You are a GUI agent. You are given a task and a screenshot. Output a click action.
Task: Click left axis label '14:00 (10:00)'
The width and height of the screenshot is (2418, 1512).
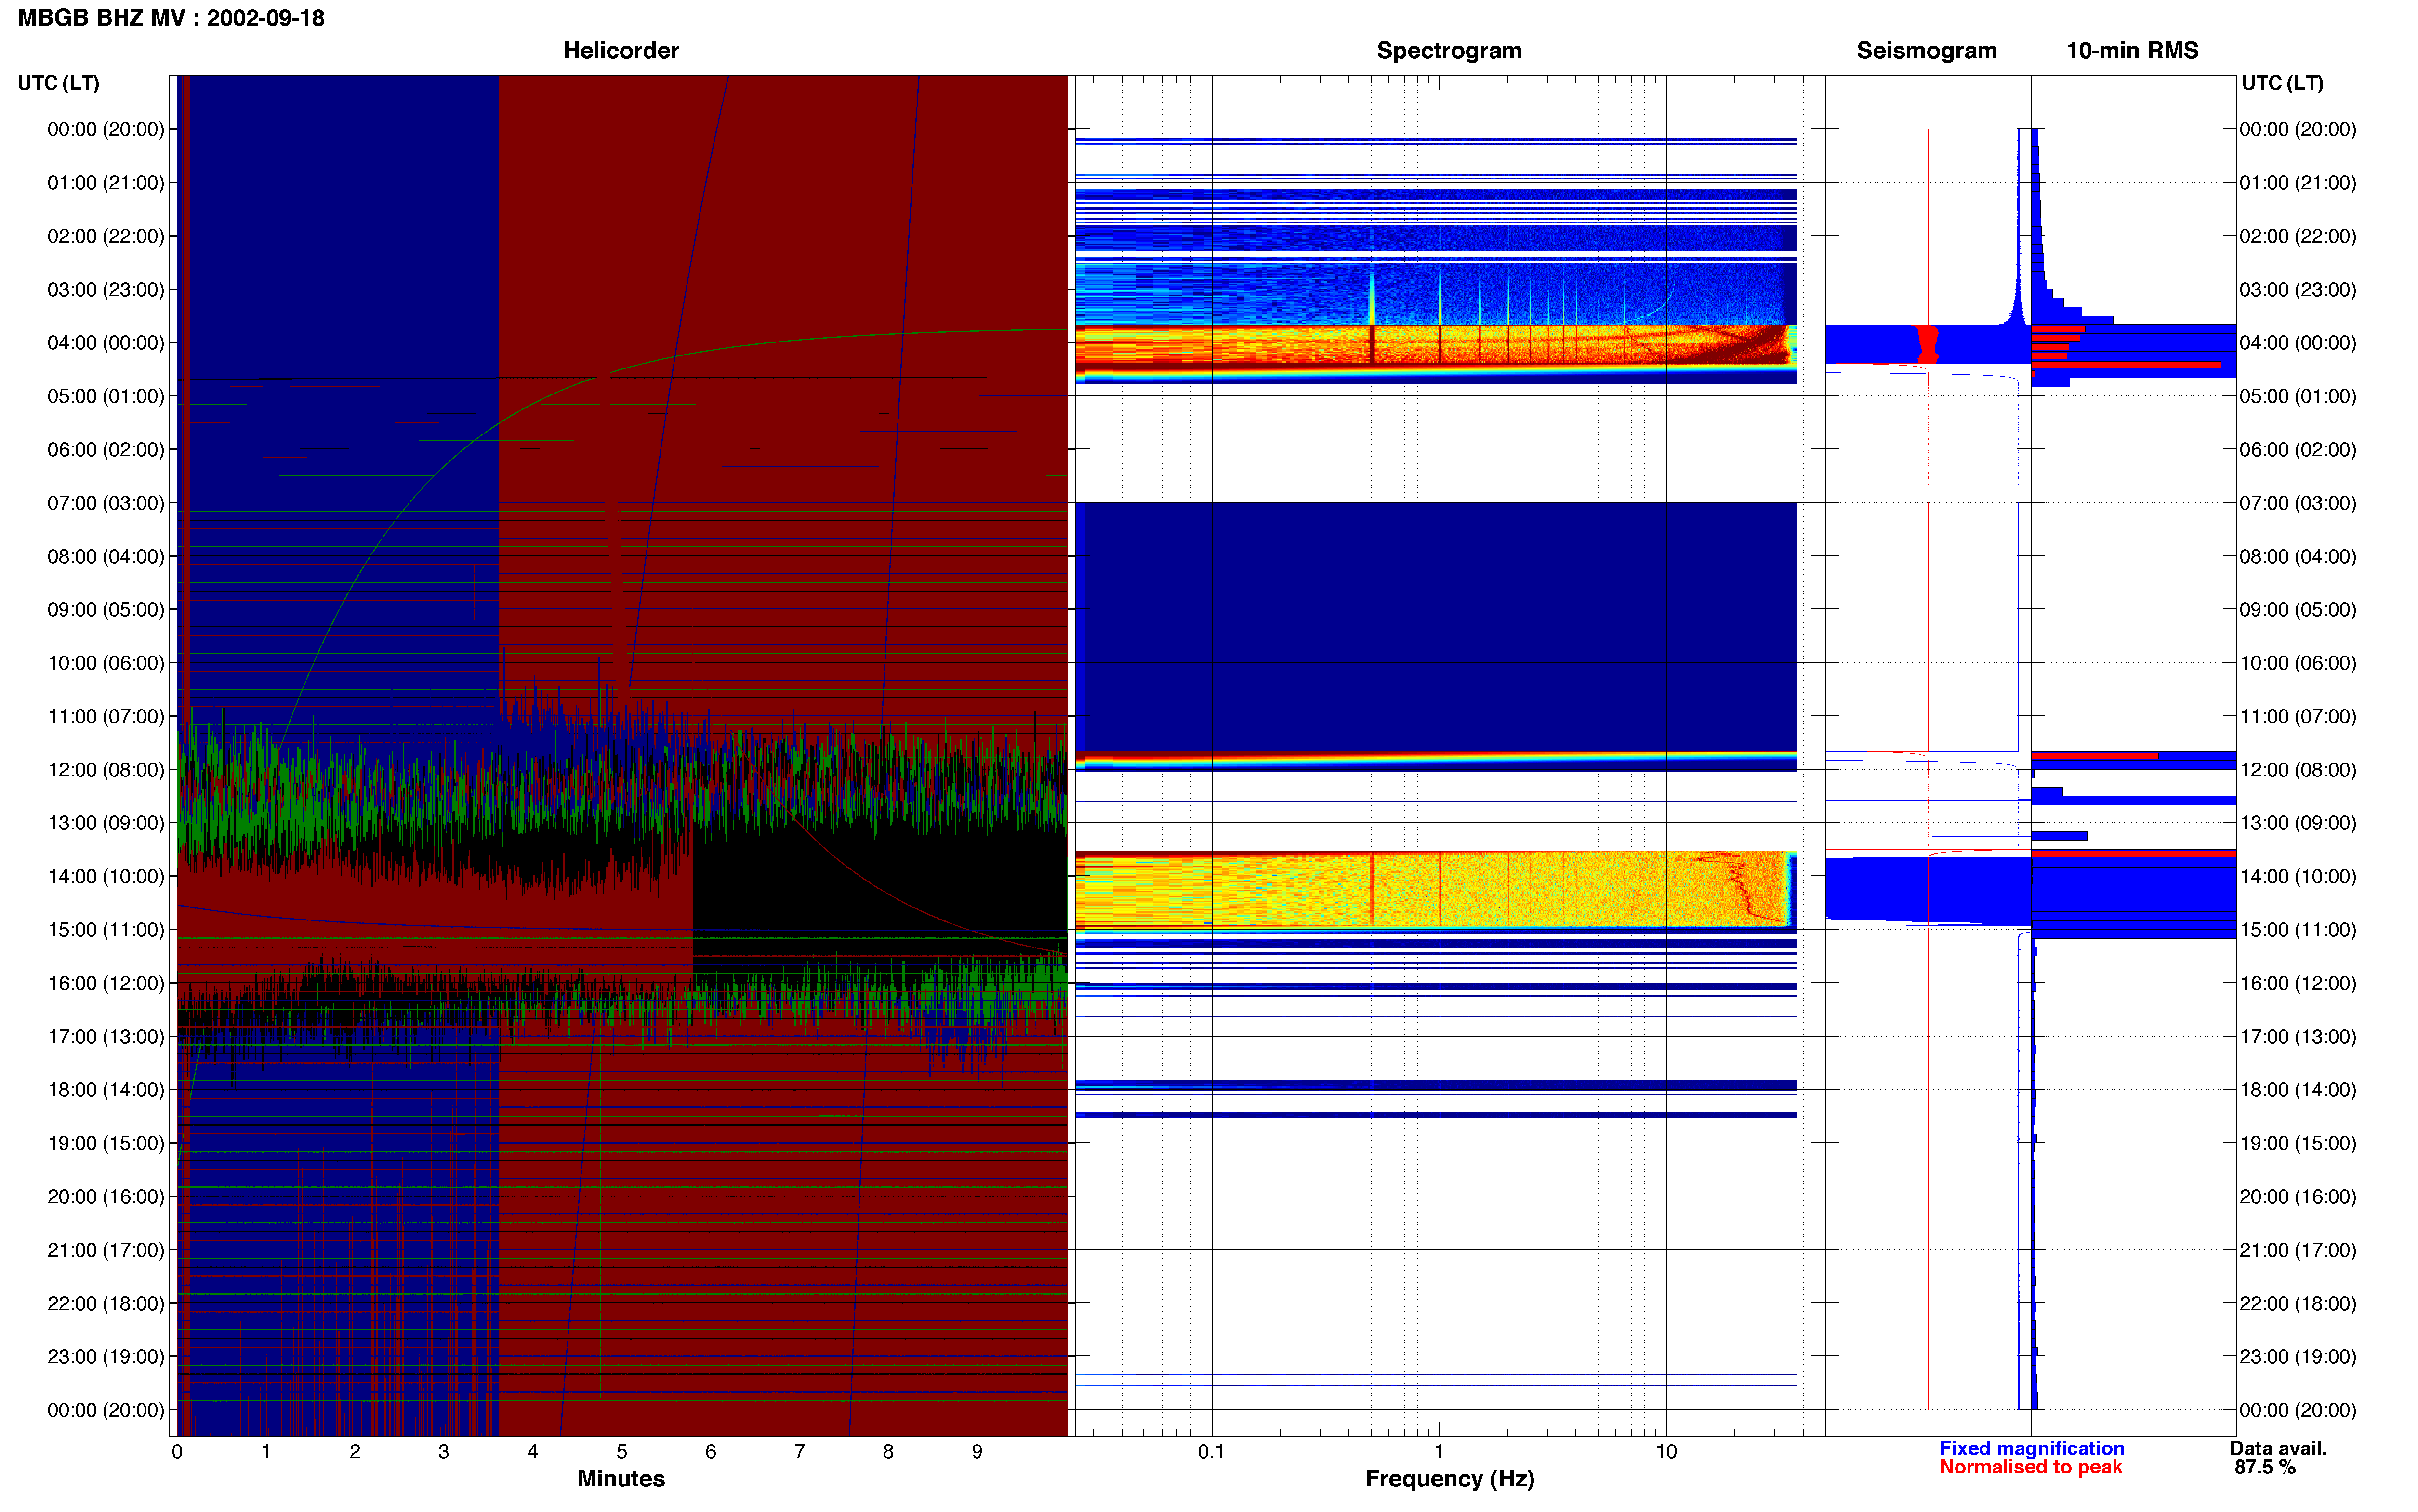[106, 877]
